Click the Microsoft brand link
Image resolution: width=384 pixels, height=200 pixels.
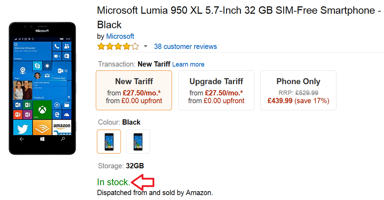[x=120, y=36]
